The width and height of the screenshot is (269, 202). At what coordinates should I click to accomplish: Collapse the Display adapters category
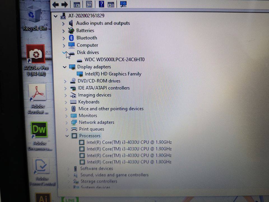point(65,67)
